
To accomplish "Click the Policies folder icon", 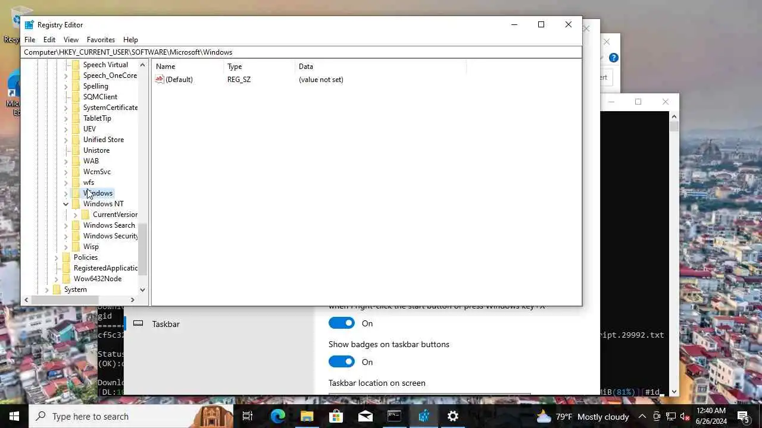I will [66, 257].
